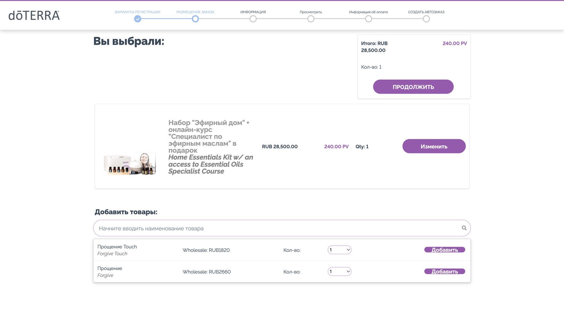The image size is (564, 318).
Task: Focus the product name search field
Action: click(282, 228)
